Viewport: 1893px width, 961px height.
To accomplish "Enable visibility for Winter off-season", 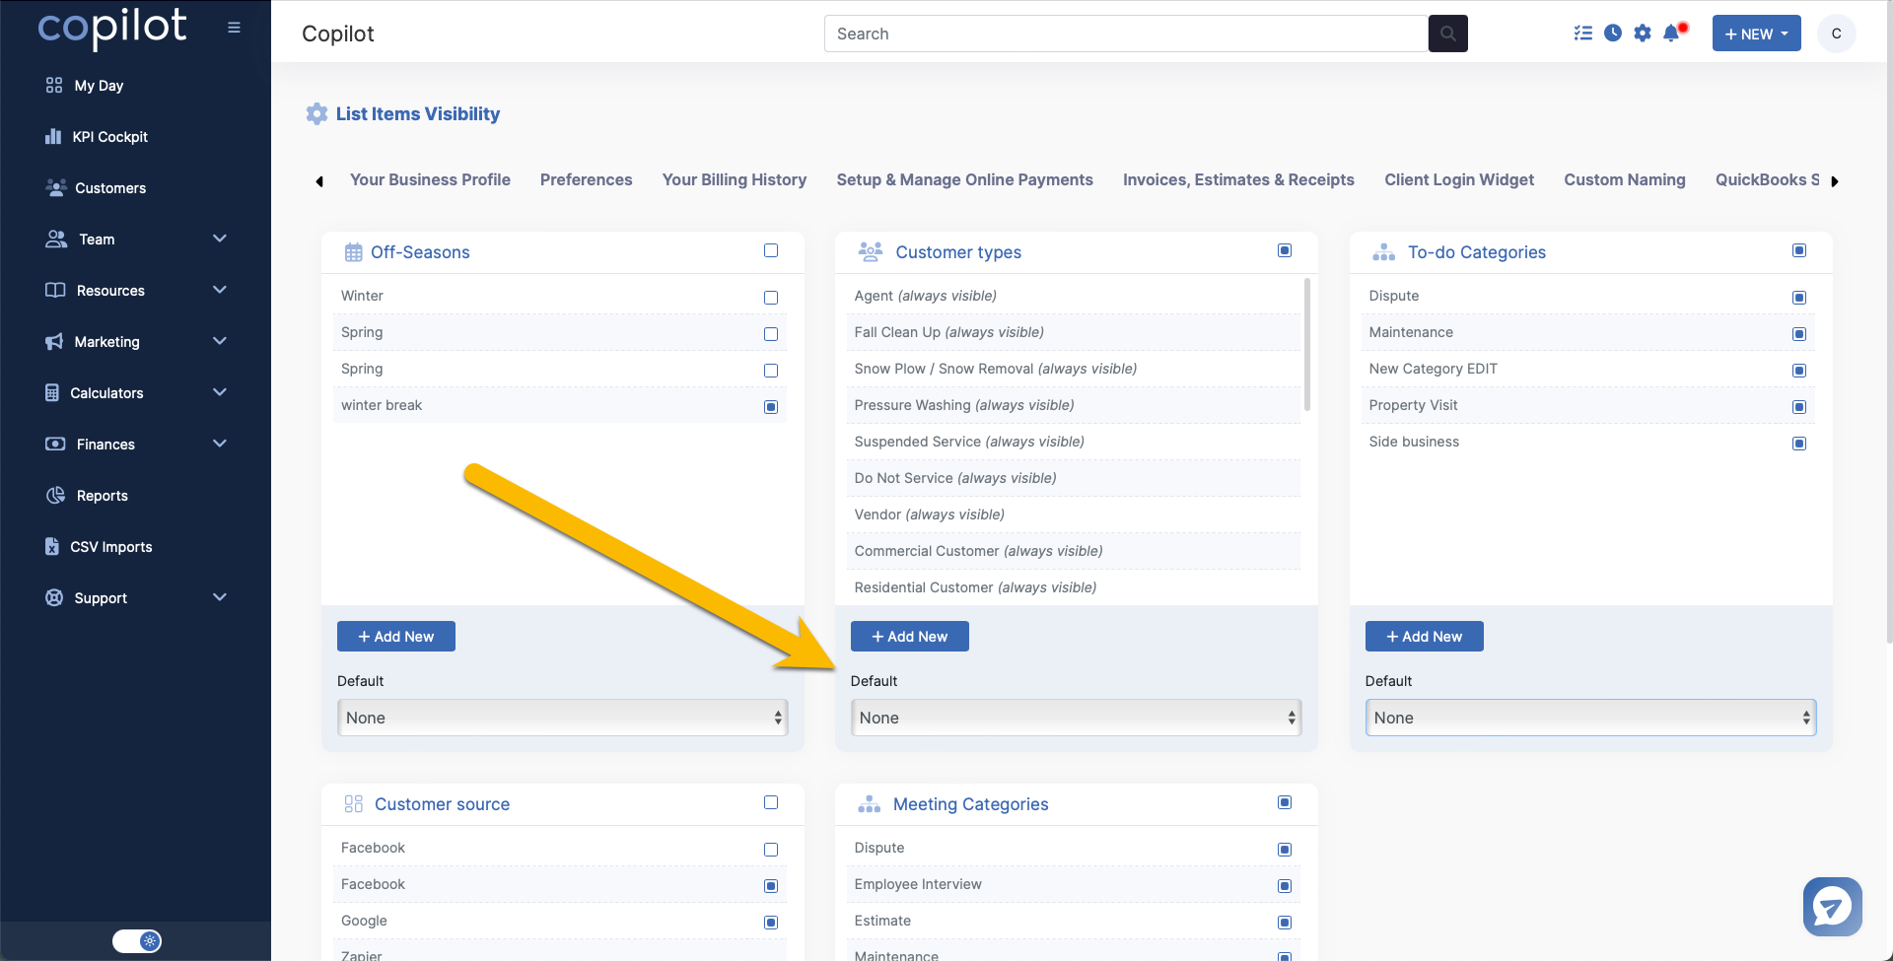I will [x=771, y=298].
